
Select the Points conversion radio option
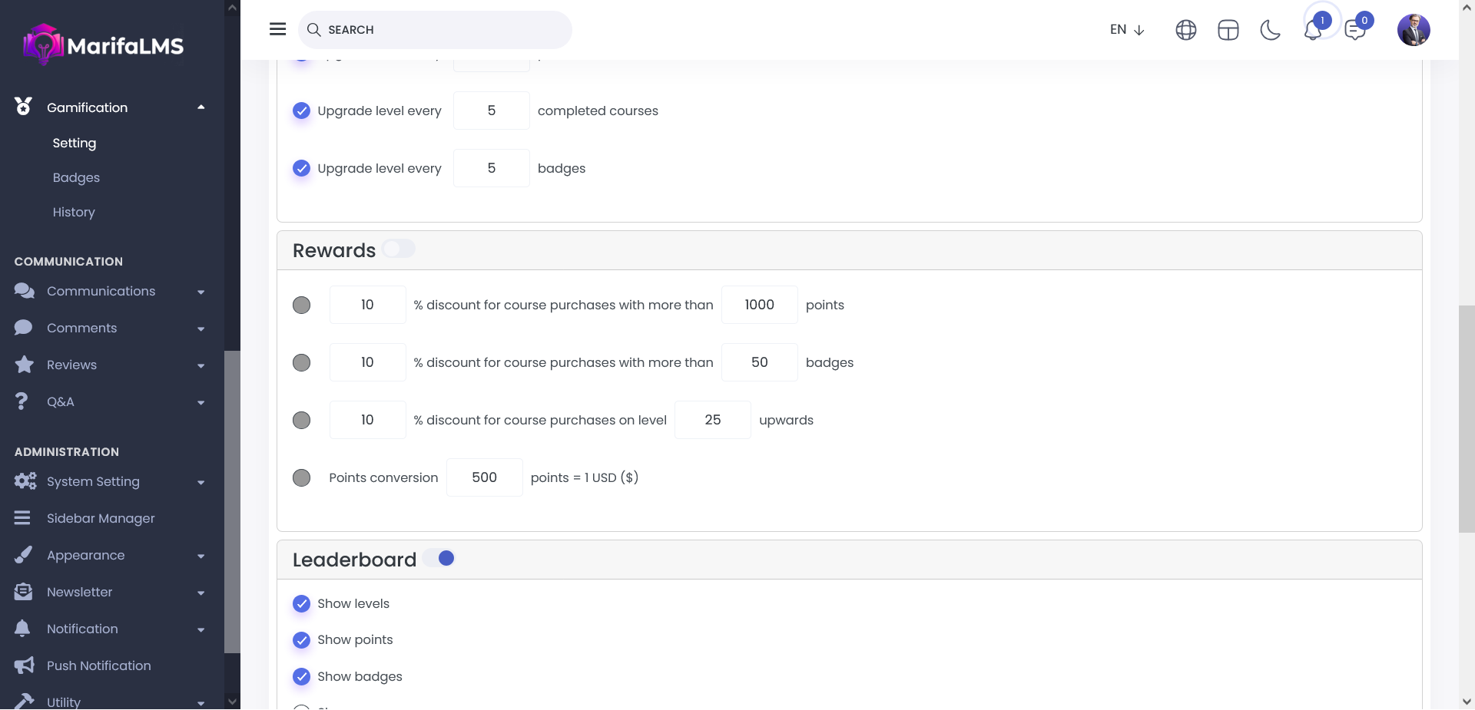[302, 477]
